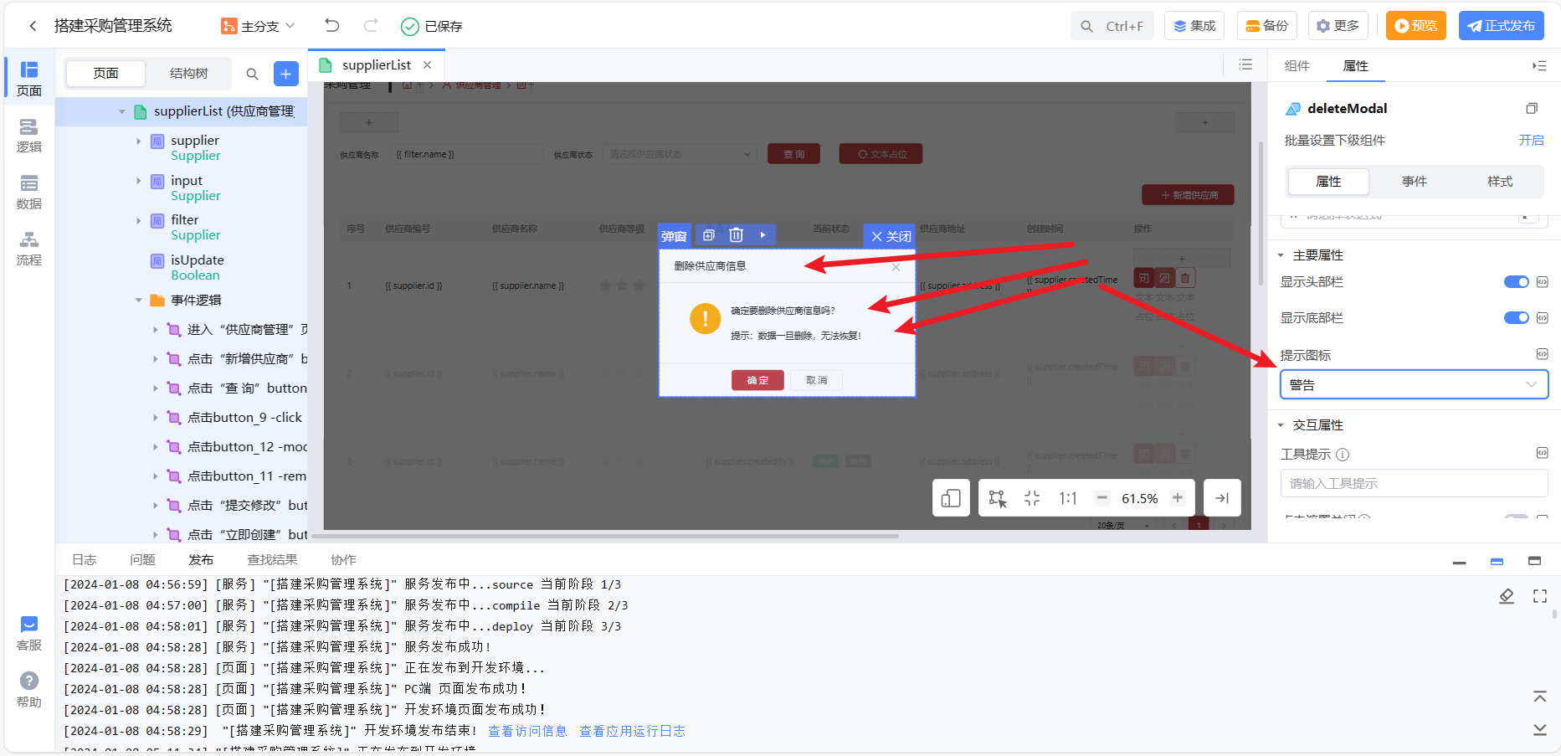Click the orange 预览 button
1561x756 pixels.
pyautogui.click(x=1416, y=26)
